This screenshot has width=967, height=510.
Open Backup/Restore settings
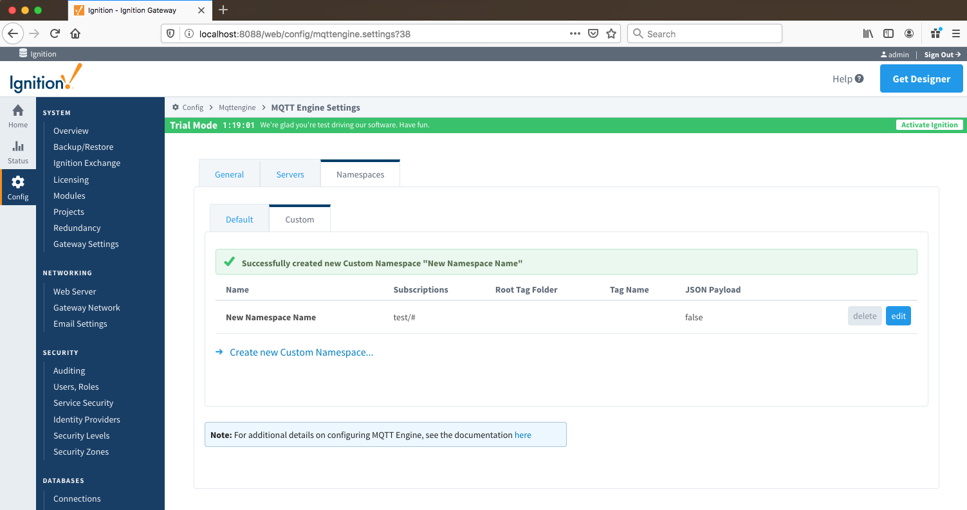click(x=83, y=147)
